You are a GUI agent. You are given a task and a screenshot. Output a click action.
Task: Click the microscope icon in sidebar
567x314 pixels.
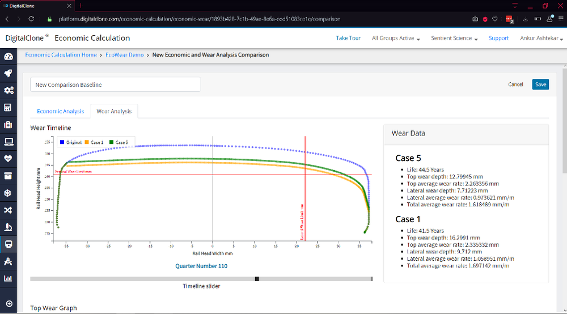[x=9, y=227]
